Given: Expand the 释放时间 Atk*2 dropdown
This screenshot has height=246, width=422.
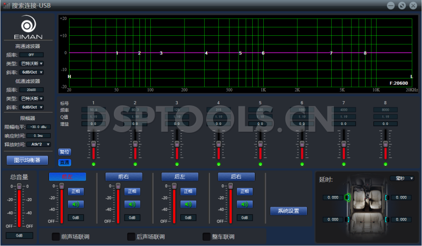Looking at the screenshot, I should click(x=40, y=144).
